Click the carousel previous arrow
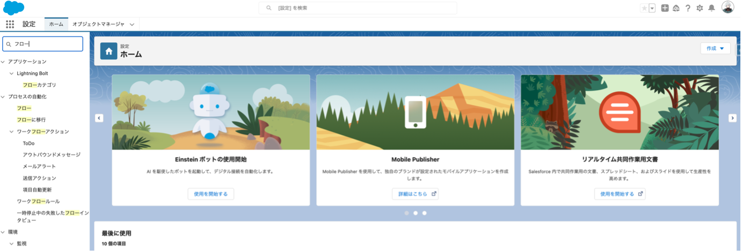743x252 pixels. tap(99, 118)
